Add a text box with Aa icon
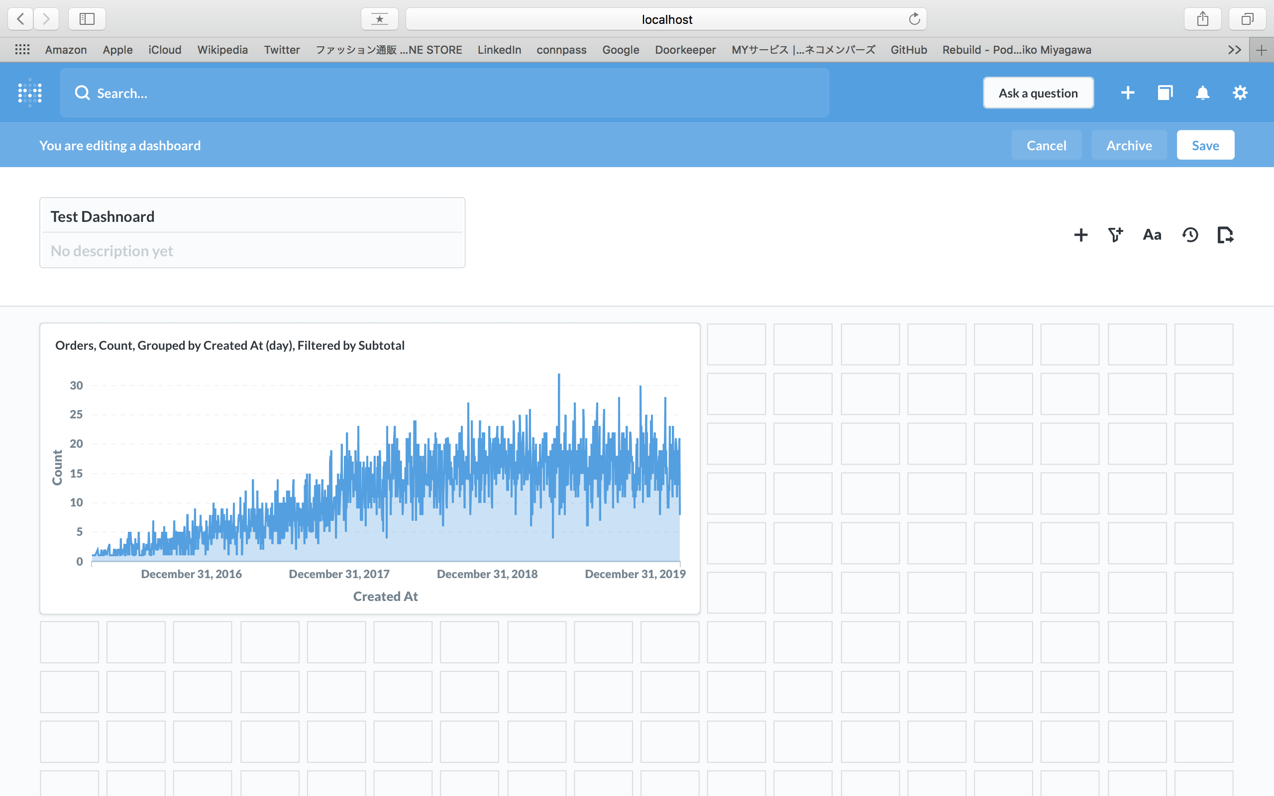Screen dimensions: 1274x796 [x=1152, y=235]
